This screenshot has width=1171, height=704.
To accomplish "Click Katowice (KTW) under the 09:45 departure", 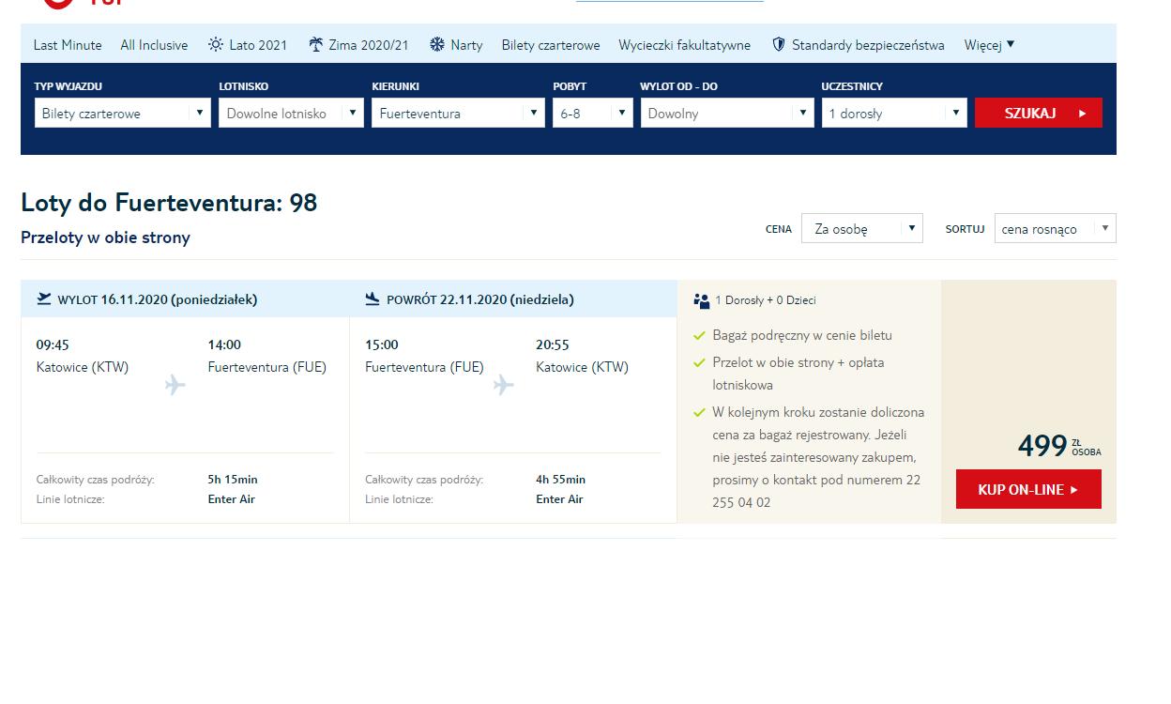I will point(83,367).
